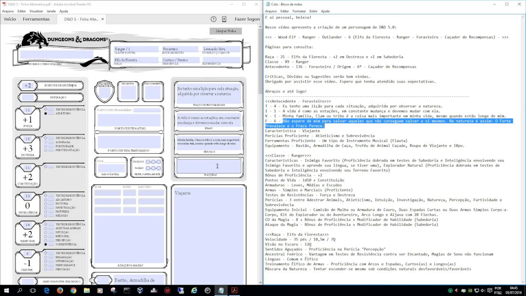Toggle Natureza proficiency circle
The image size is (526, 296).
coord(46,212)
